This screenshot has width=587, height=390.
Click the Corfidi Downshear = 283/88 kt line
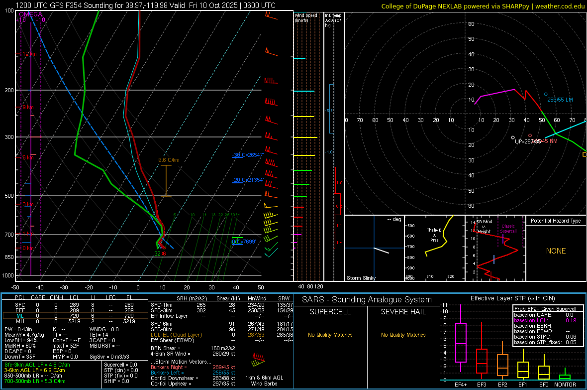(x=193, y=379)
